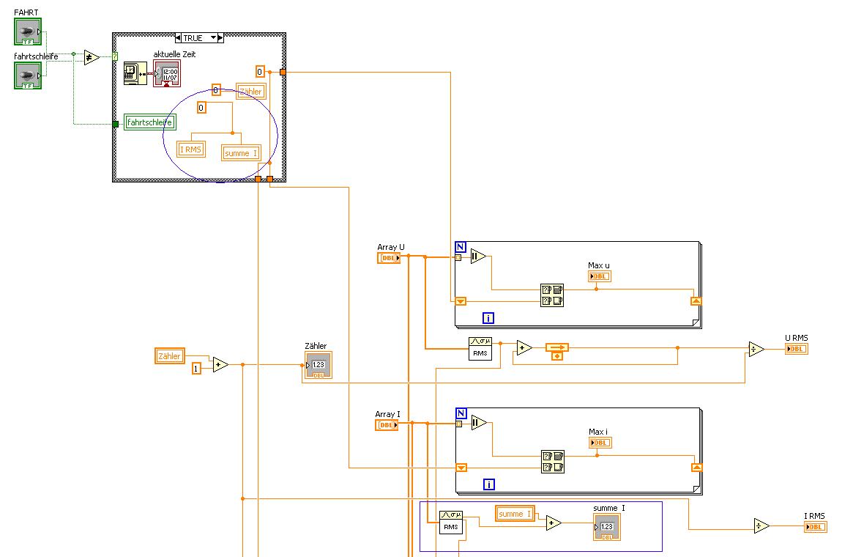Click the Max u indicator terminal

(x=600, y=276)
